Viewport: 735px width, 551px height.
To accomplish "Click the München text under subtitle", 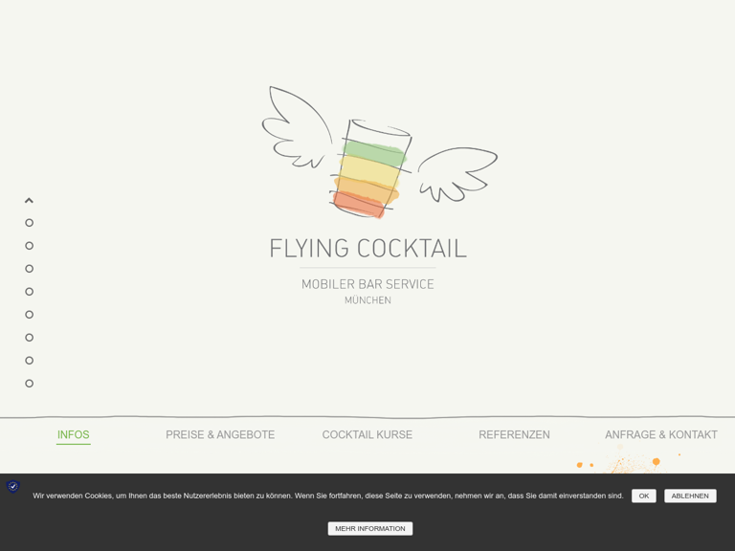I will click(367, 300).
